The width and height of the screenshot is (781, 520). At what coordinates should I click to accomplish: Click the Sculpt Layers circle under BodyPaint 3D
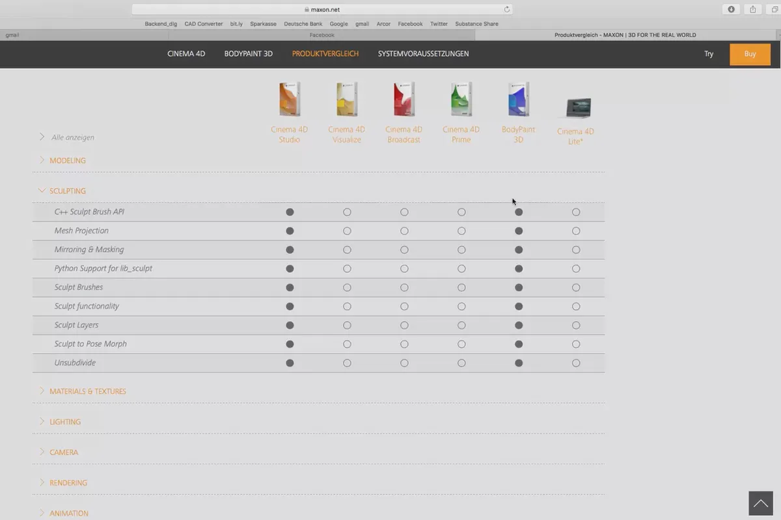(519, 325)
